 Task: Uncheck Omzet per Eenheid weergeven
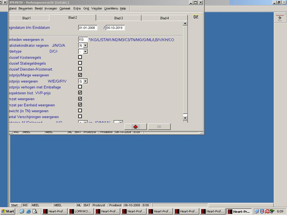coord(80,105)
